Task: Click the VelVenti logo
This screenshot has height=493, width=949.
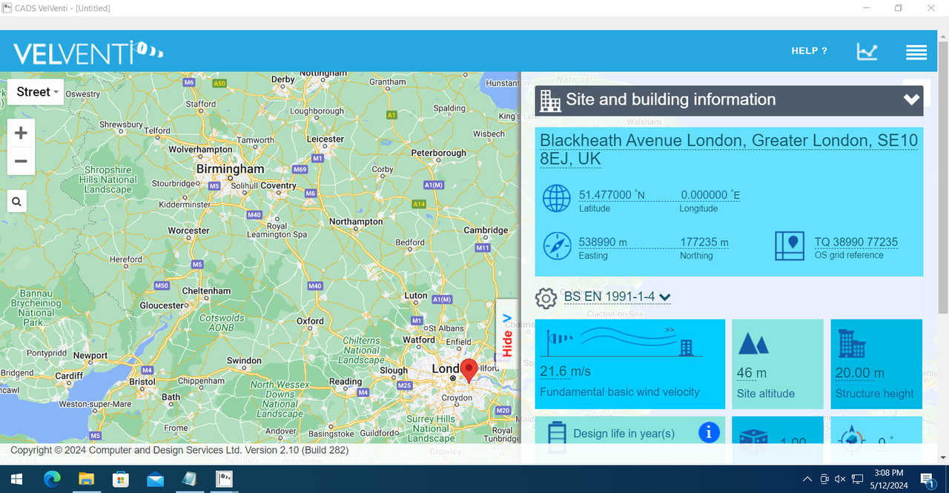Action: [87, 53]
